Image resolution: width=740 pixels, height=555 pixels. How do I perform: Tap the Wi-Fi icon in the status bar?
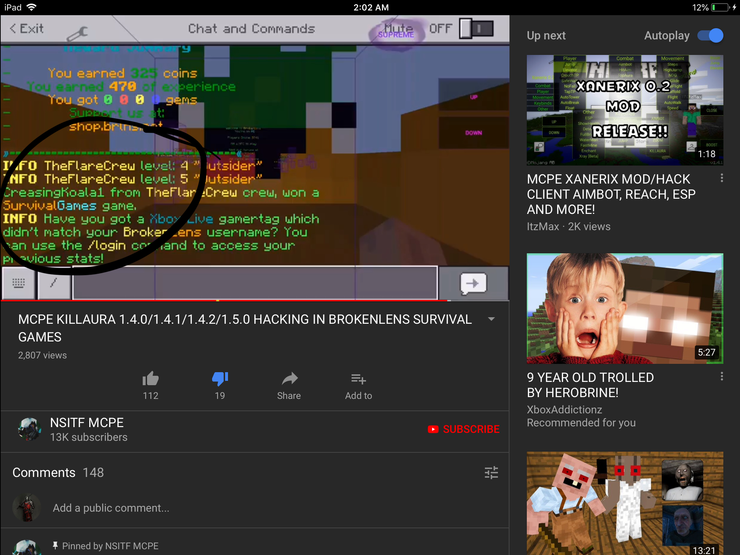pyautogui.click(x=32, y=7)
